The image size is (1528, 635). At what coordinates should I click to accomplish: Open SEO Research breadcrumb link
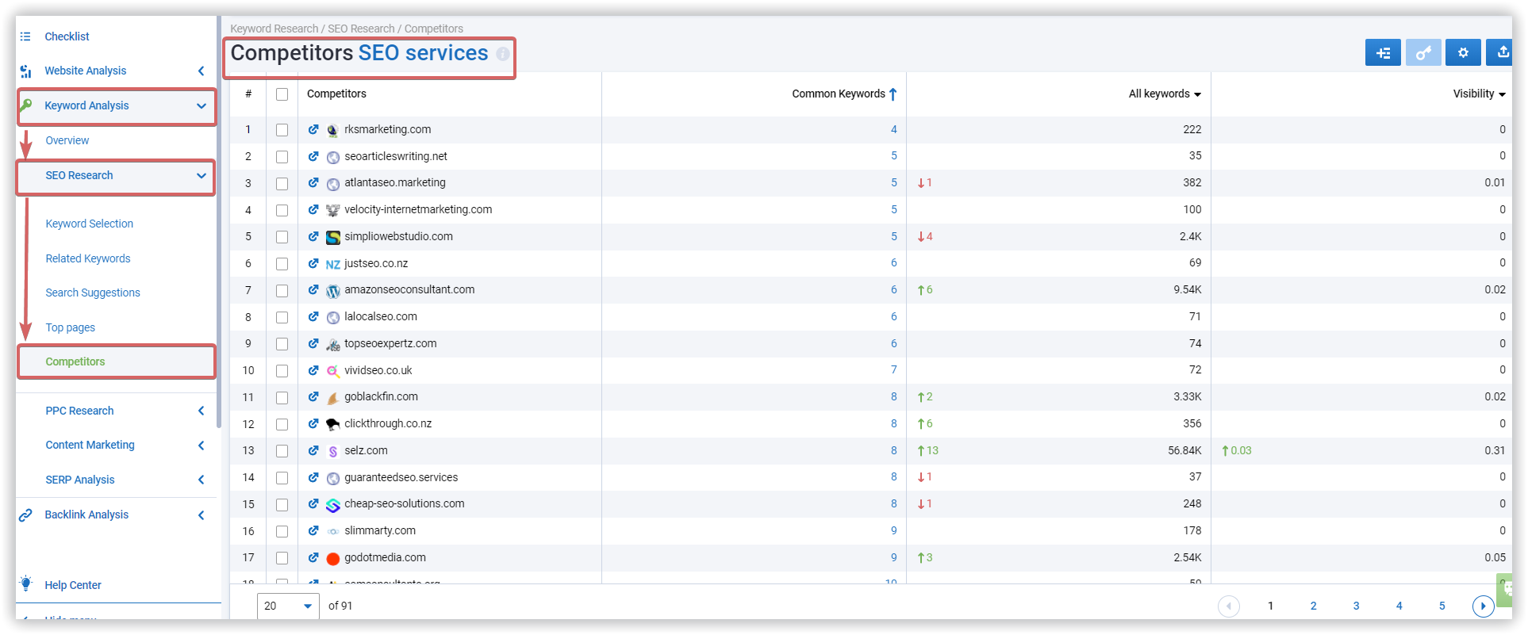tap(361, 29)
